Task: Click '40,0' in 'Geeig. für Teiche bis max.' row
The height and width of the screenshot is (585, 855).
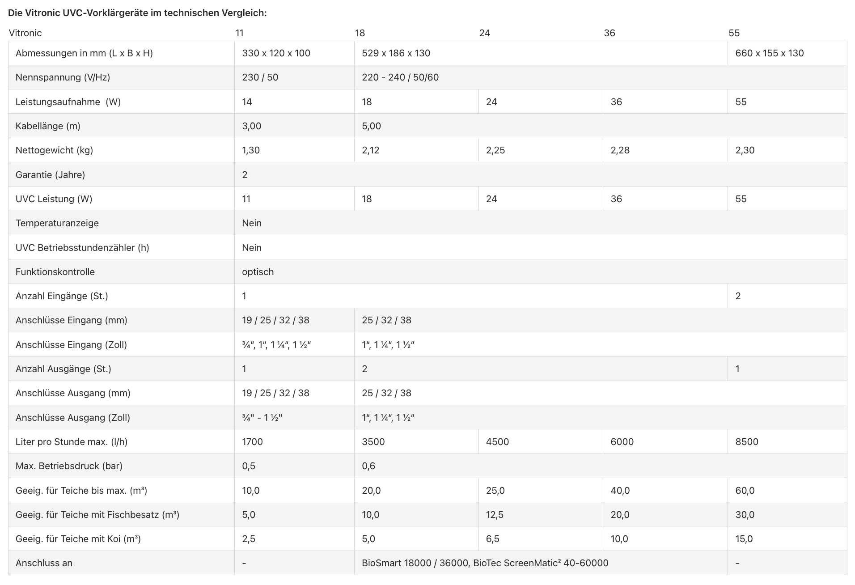Action: click(620, 491)
